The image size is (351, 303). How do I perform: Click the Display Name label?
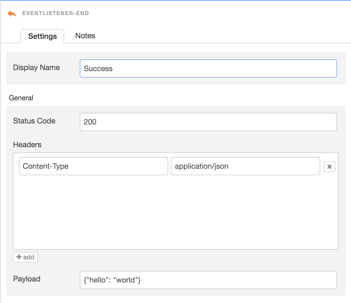click(x=36, y=68)
